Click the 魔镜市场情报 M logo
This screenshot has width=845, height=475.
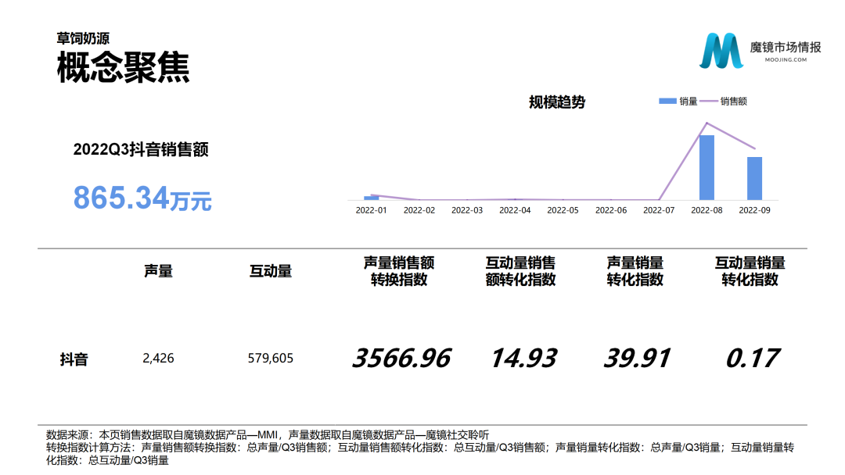pos(721,51)
